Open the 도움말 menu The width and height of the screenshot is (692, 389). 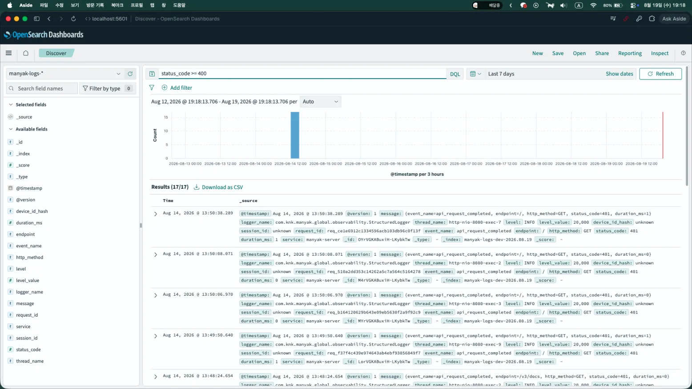pos(179,5)
